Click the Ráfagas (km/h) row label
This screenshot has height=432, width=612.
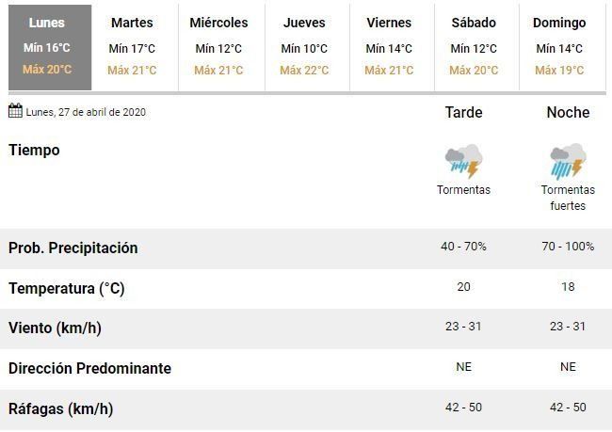[x=60, y=408]
